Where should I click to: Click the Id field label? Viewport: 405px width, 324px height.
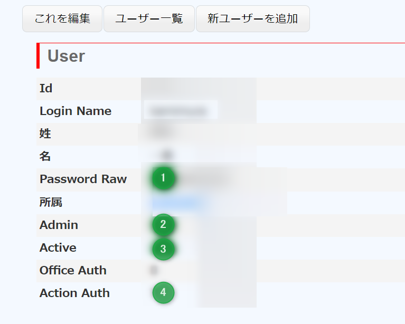pyautogui.click(x=46, y=88)
